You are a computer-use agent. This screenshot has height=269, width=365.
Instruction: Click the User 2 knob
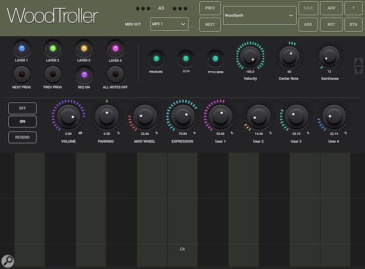(258, 116)
